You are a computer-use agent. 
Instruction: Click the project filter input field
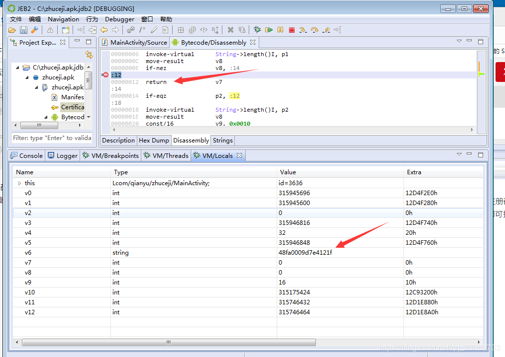52,138
